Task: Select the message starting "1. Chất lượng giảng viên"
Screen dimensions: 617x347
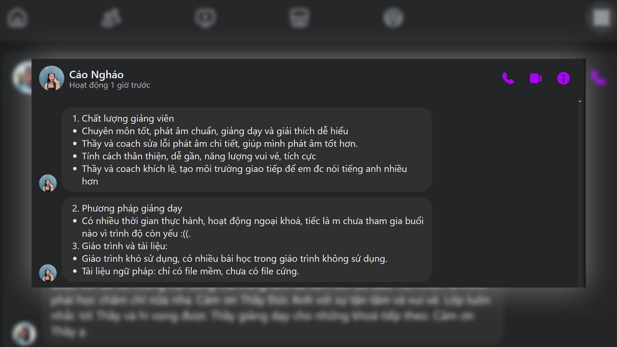Action: tap(247, 150)
